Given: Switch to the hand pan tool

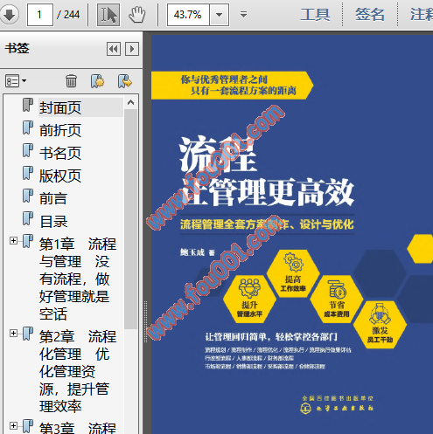Looking at the screenshot, I should (137, 15).
